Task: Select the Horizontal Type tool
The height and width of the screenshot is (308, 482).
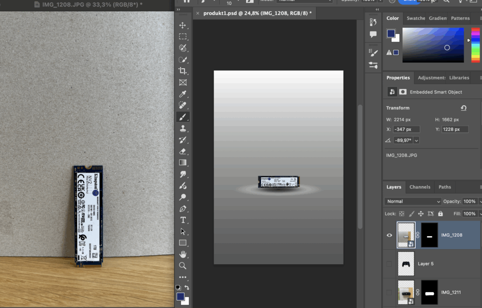Action: coord(183,220)
